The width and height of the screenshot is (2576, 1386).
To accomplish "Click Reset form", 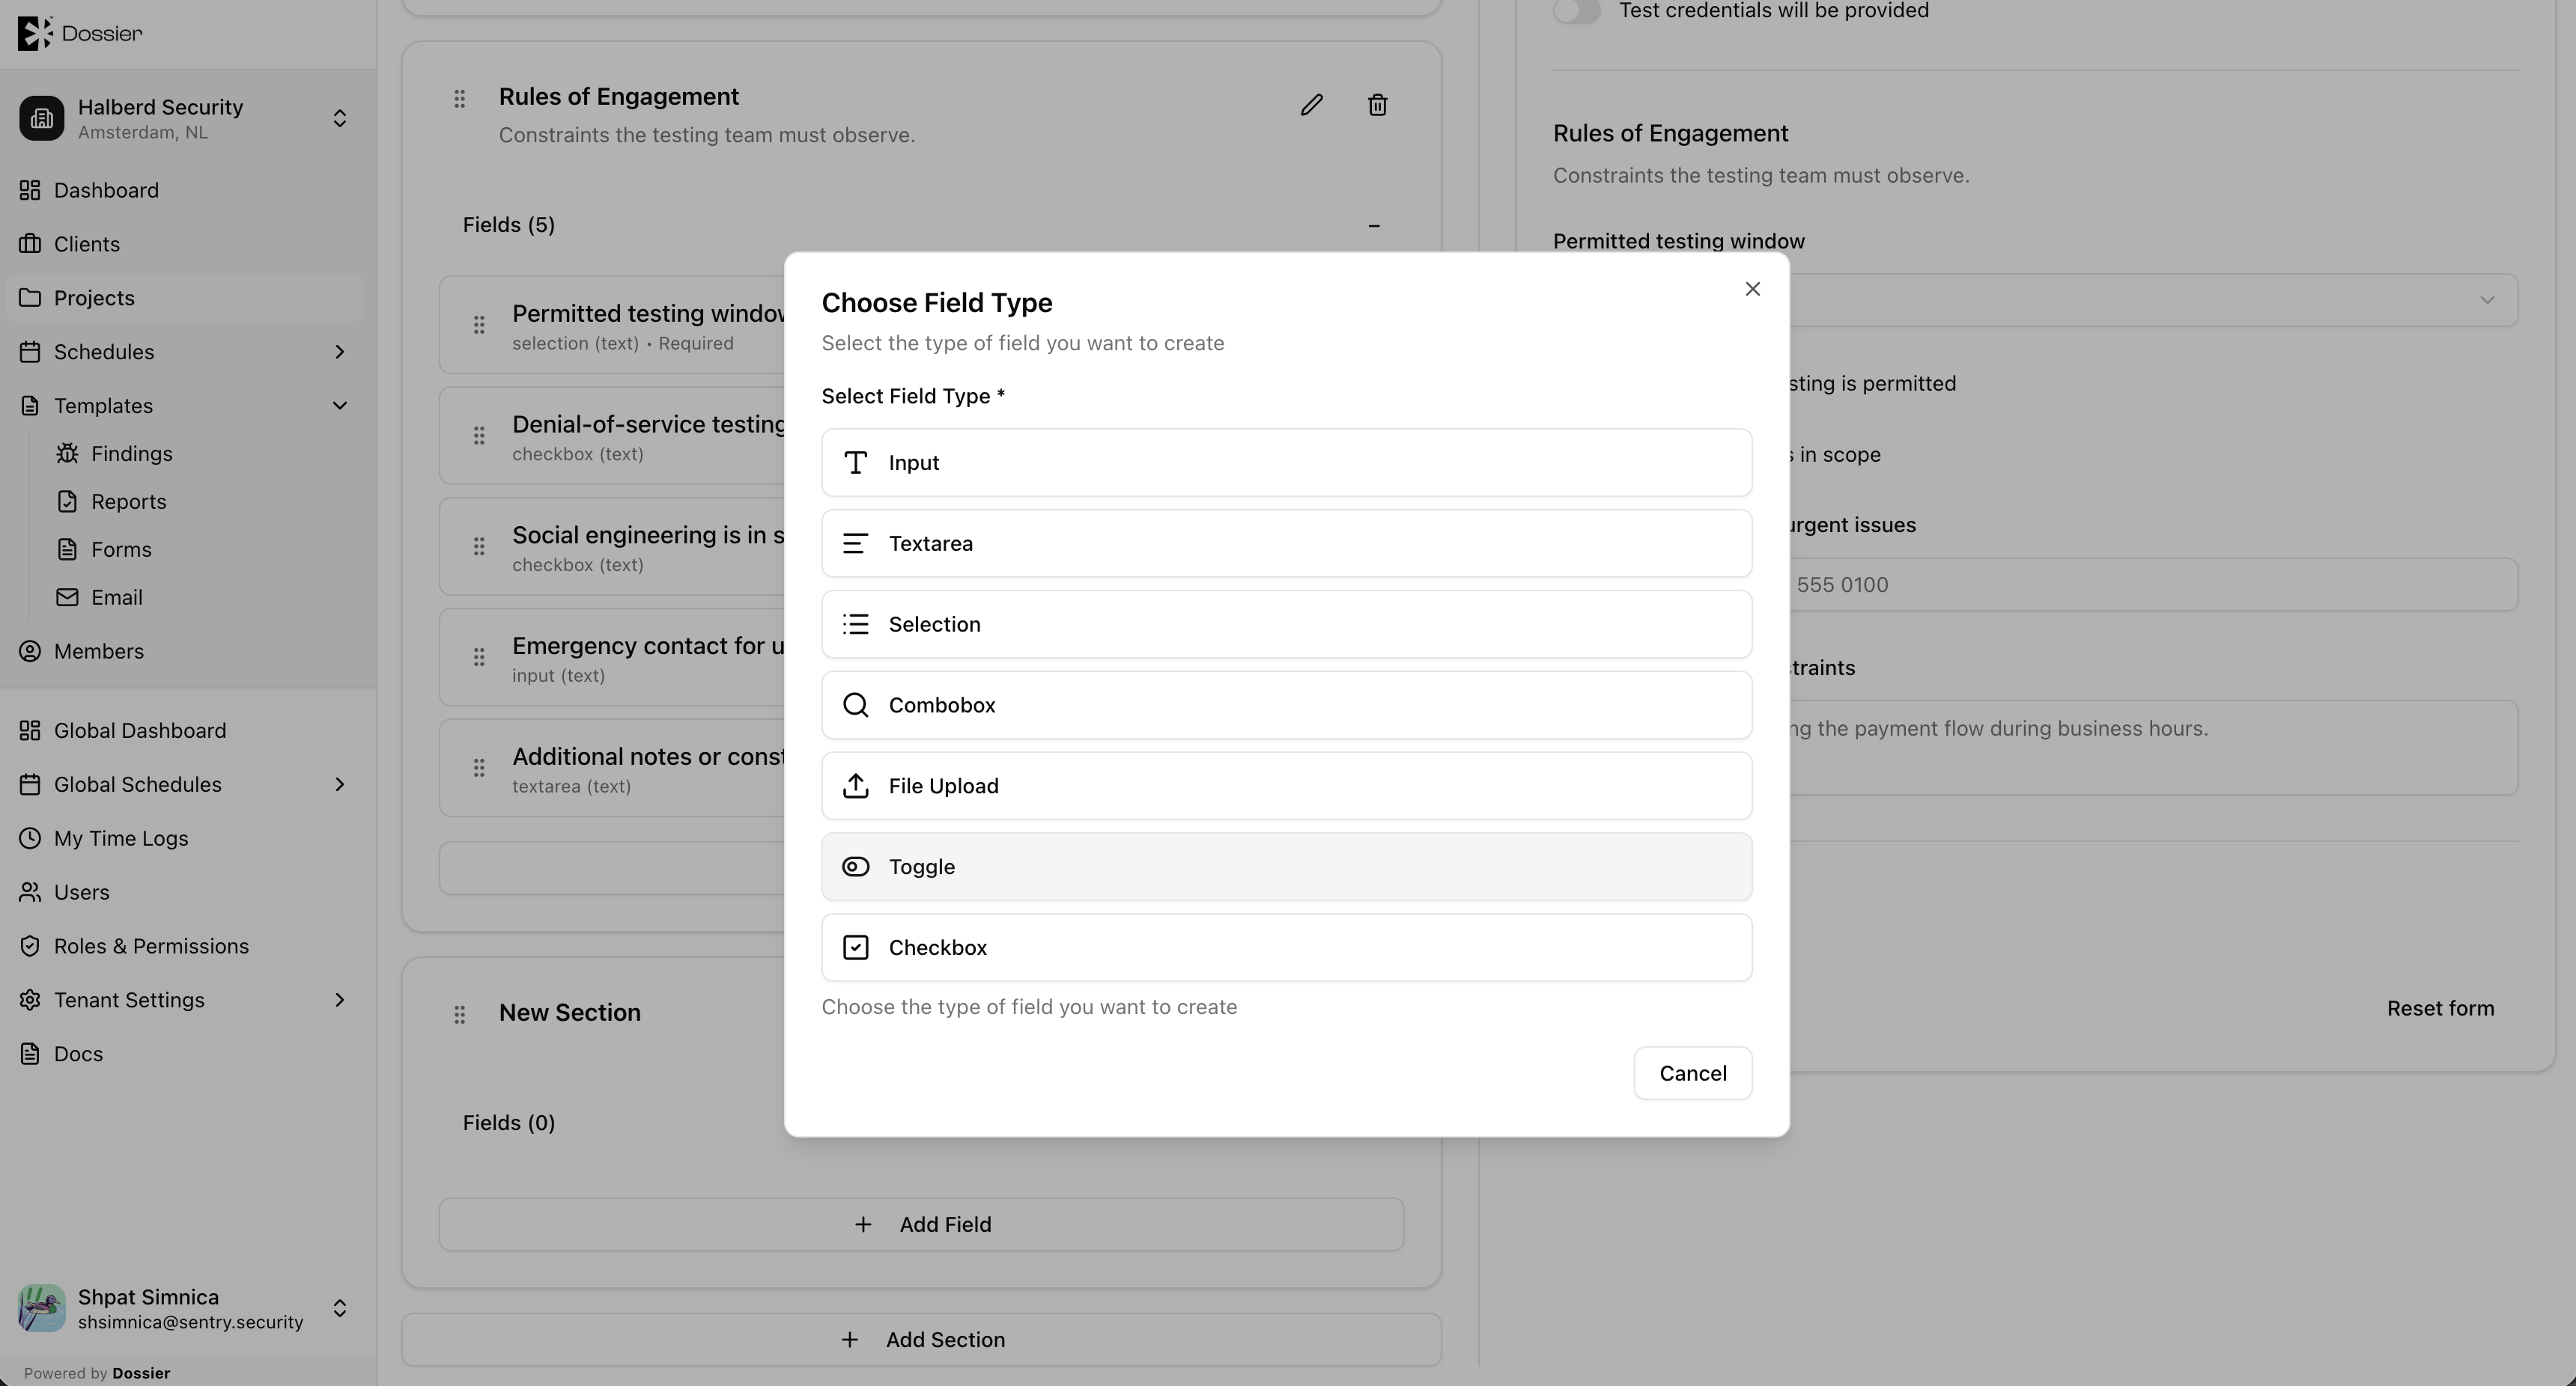I will (x=2440, y=1010).
